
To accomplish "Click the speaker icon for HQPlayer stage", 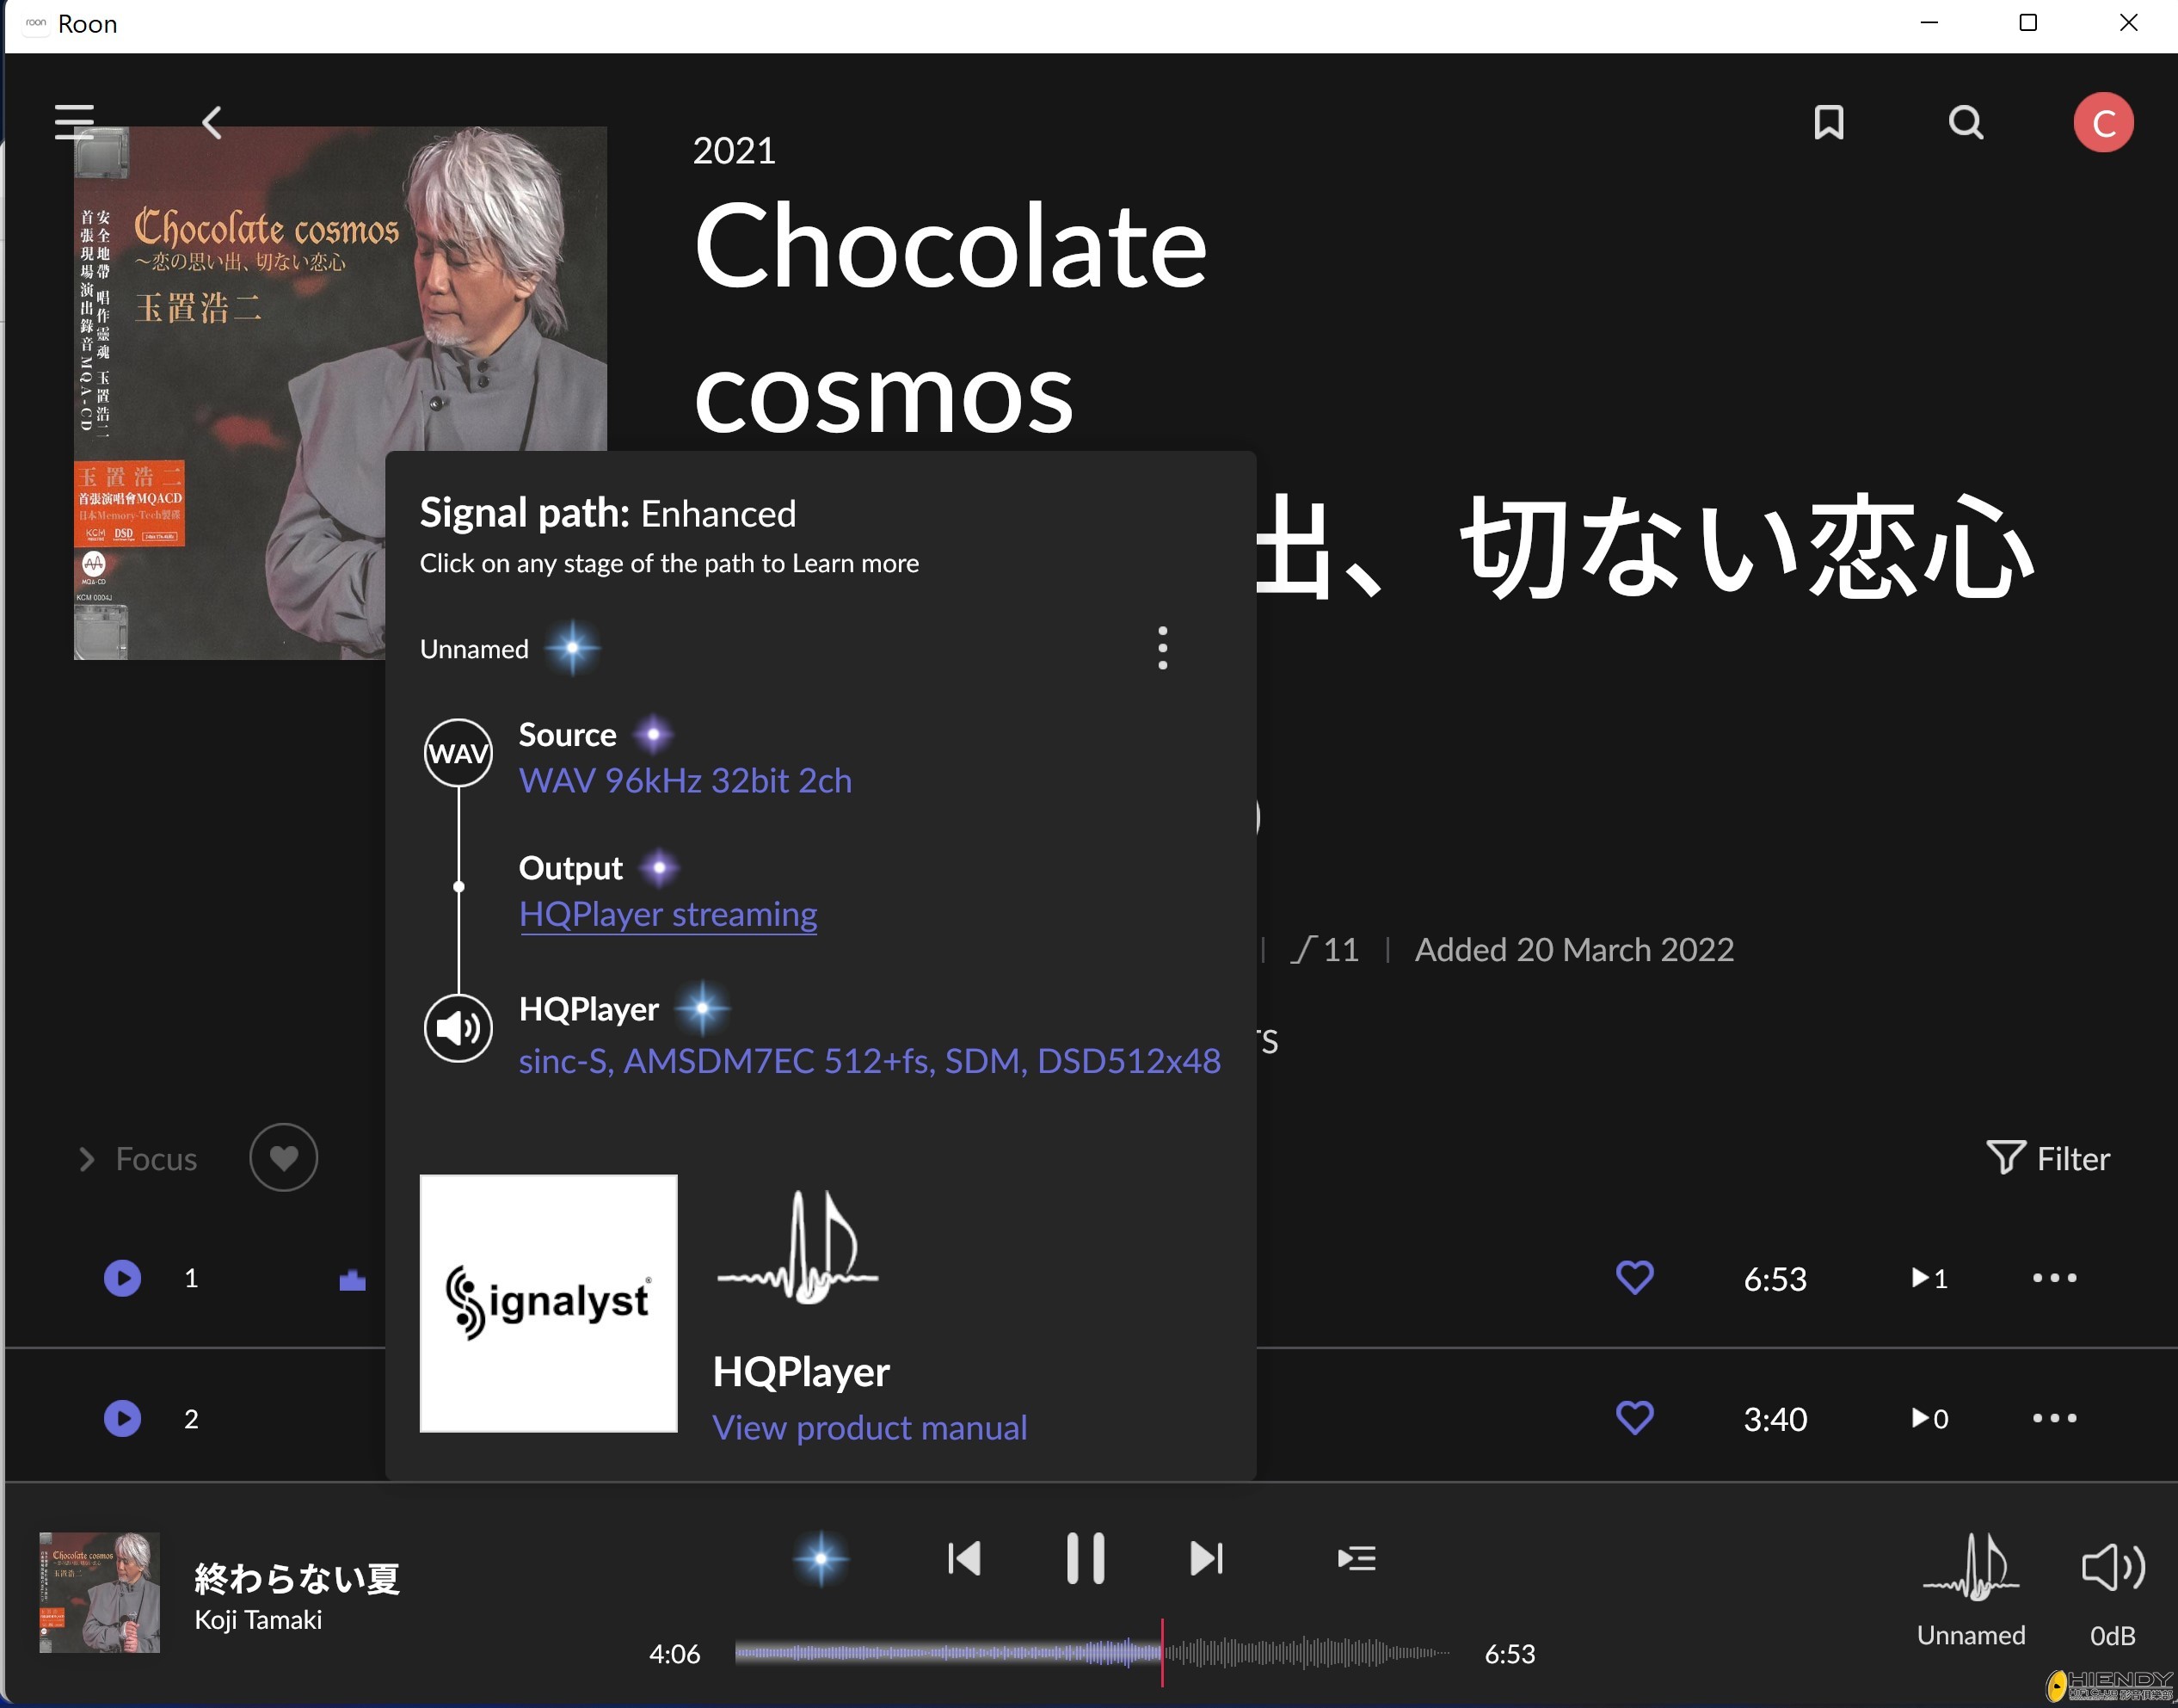I will coord(458,1028).
